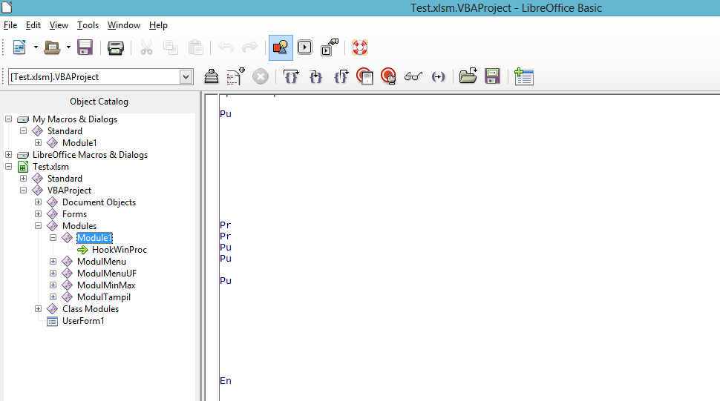The width and height of the screenshot is (720, 401).
Task: Click the Run BASIC icon
Action: pyautogui.click(x=235, y=76)
